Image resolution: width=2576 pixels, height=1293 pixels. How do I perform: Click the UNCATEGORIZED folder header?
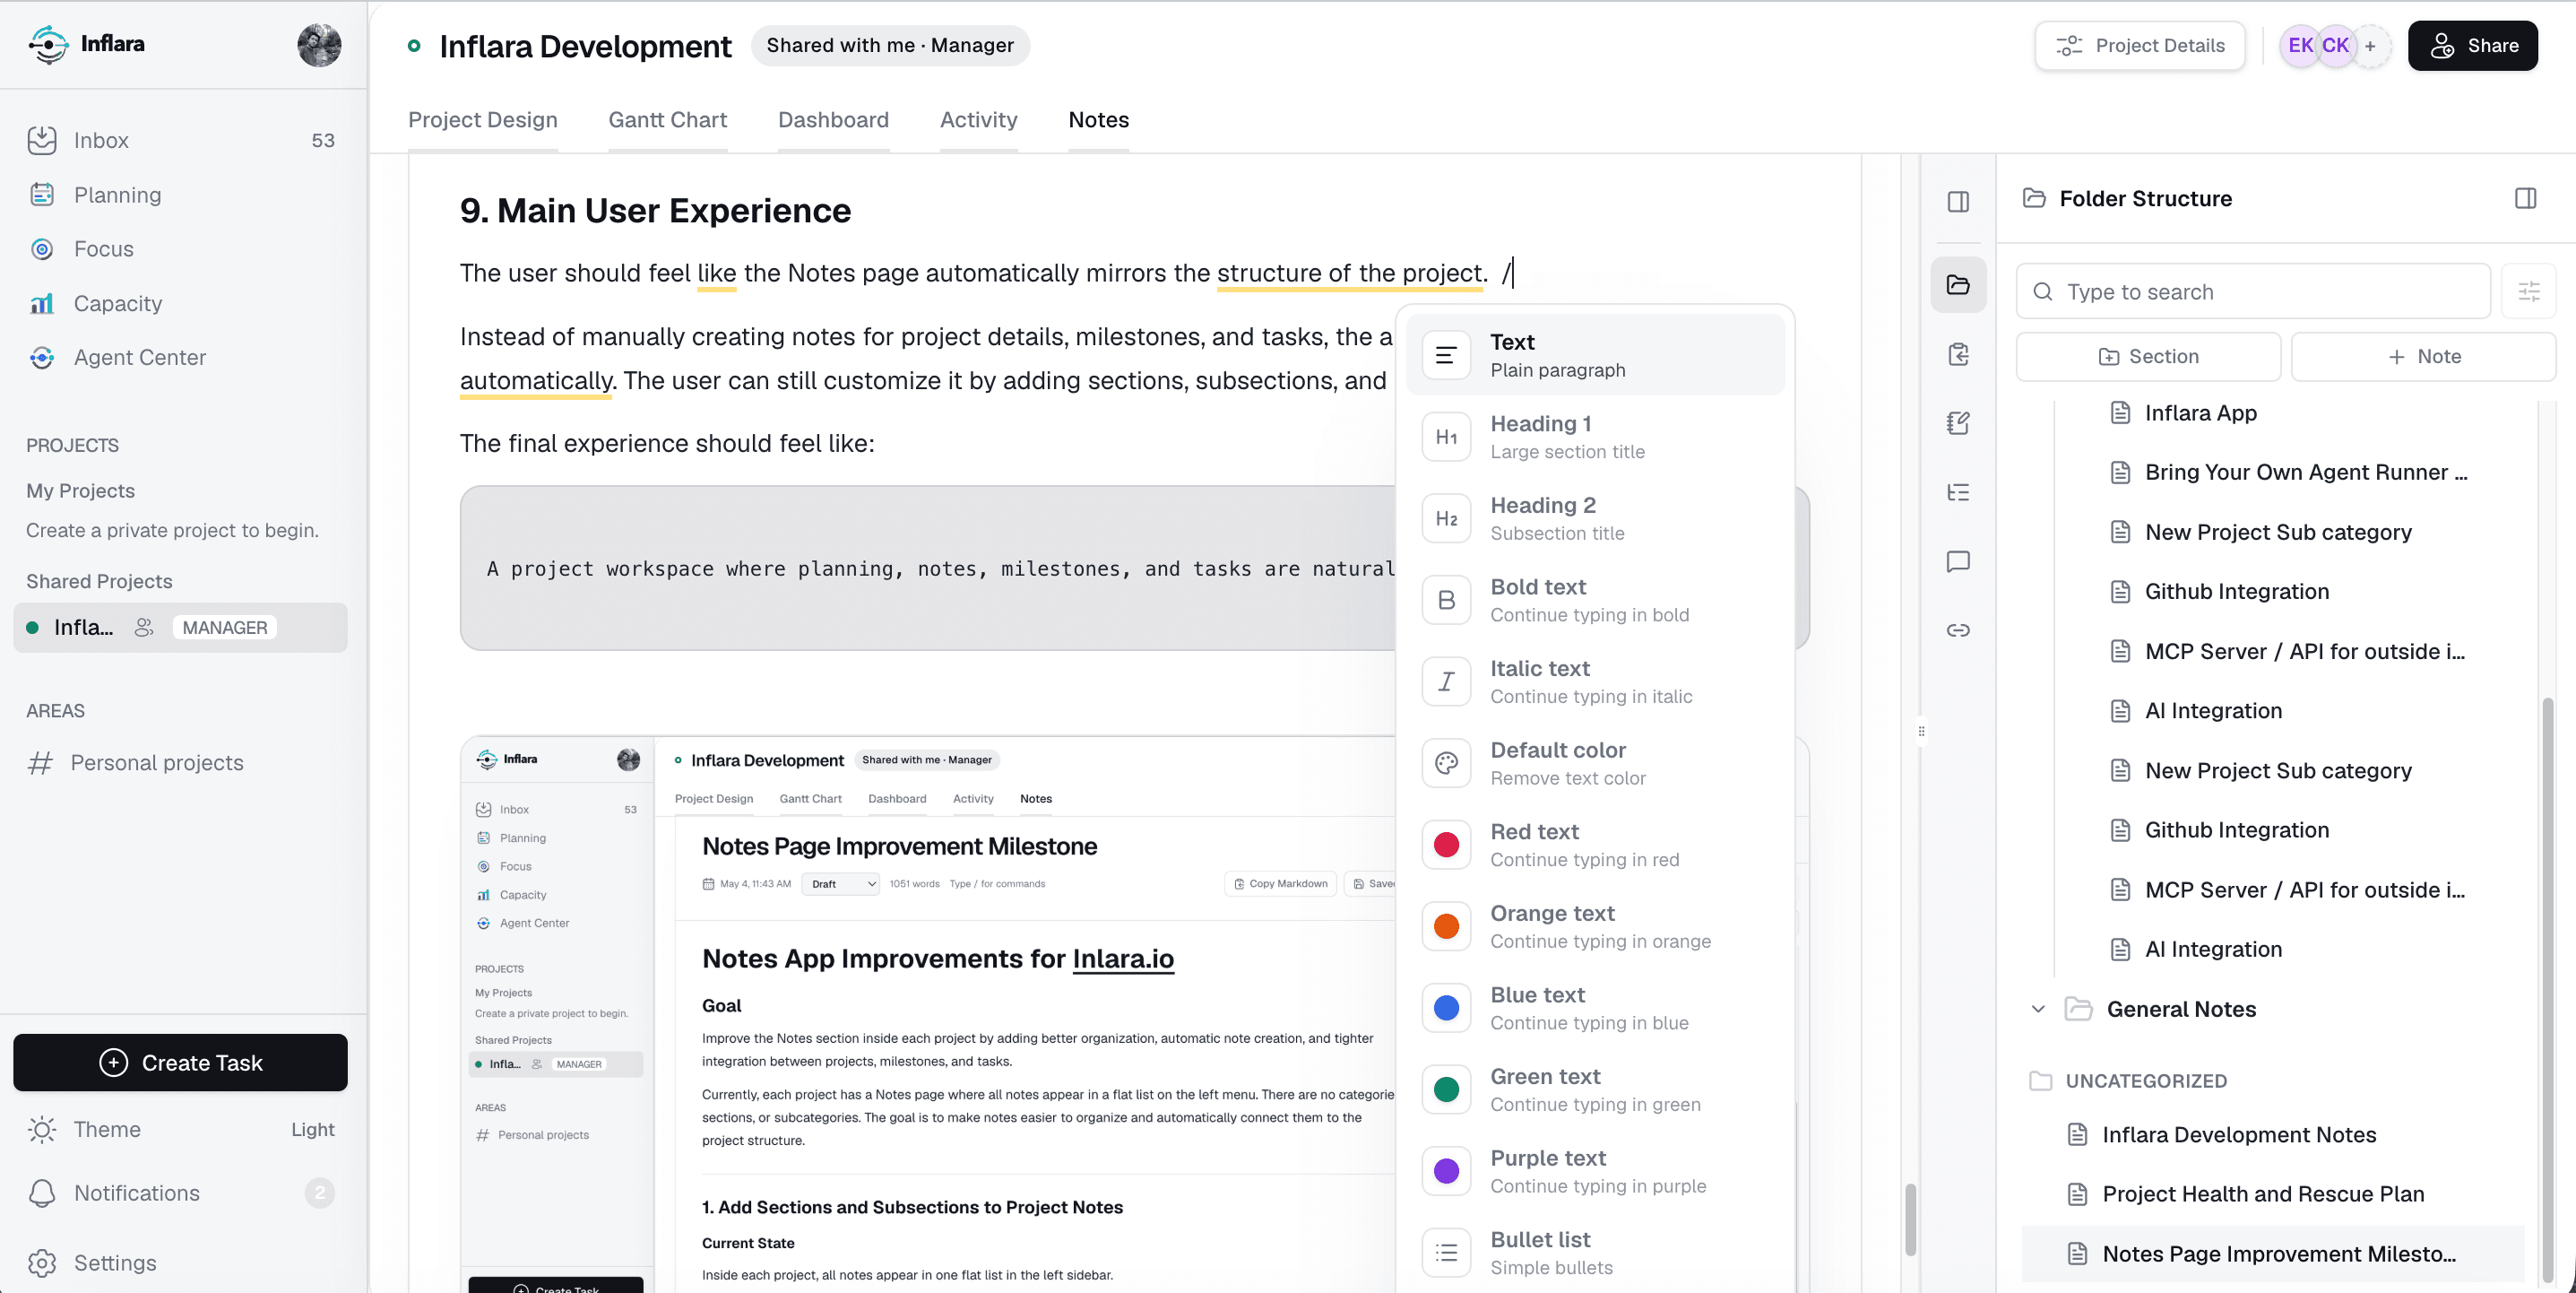(2128, 1080)
